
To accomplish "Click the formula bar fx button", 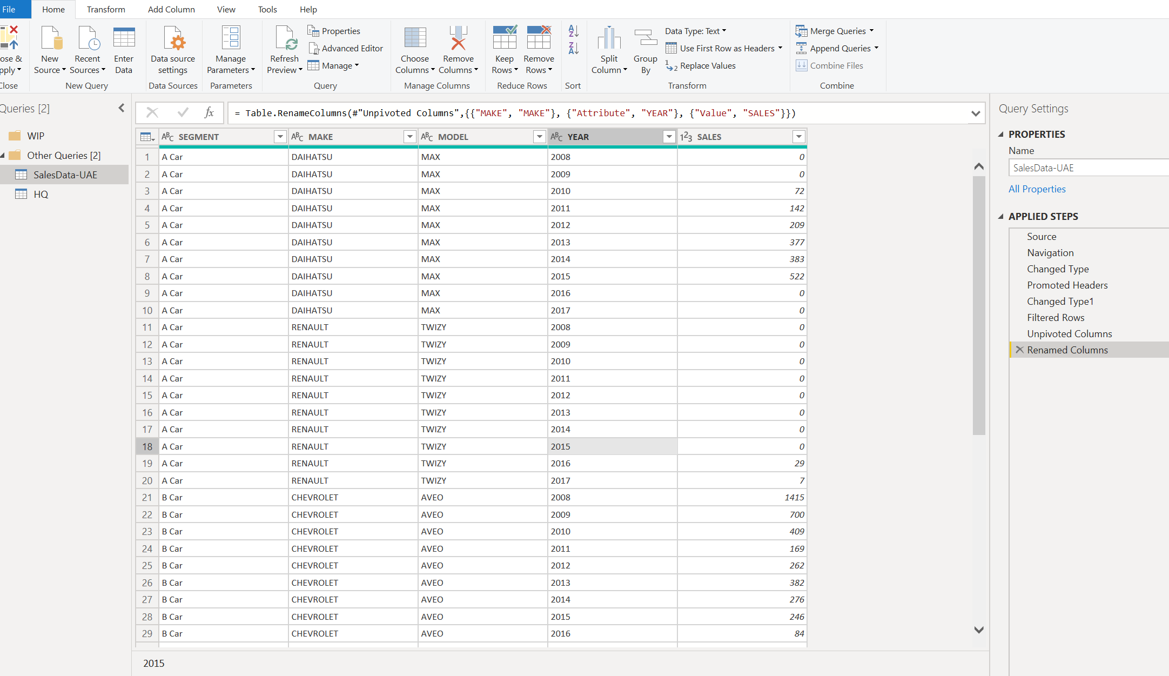I will click(209, 113).
